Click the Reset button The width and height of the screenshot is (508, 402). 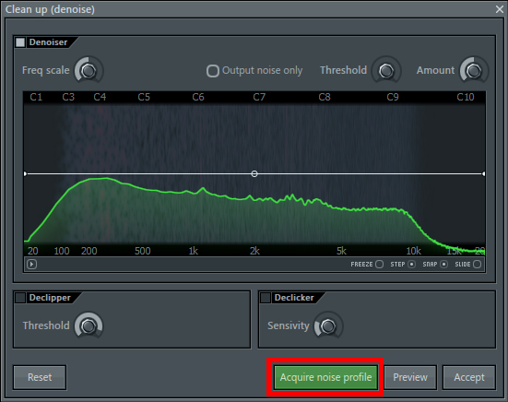coord(40,377)
